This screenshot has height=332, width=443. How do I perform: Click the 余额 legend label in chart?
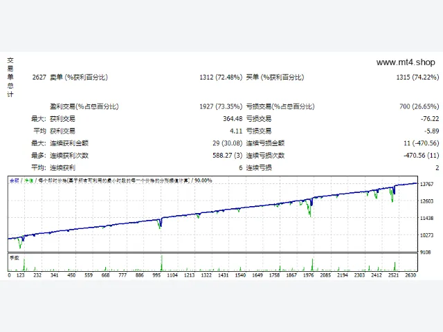pos(14,181)
